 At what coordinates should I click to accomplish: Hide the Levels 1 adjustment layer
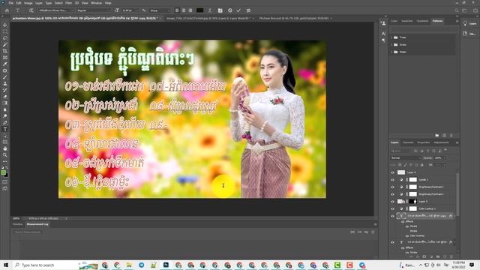click(x=392, y=180)
